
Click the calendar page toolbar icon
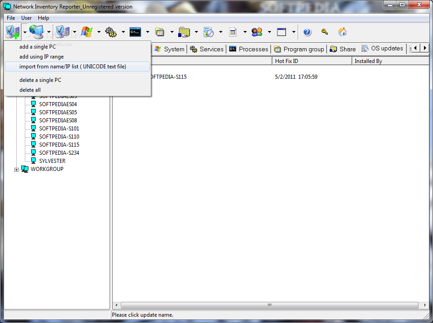233,32
